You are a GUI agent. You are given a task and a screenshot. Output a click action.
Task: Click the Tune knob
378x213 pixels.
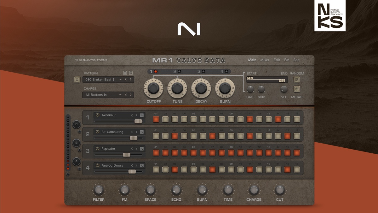(177, 89)
